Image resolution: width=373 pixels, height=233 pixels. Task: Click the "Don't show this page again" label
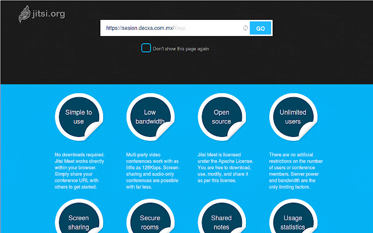click(181, 49)
